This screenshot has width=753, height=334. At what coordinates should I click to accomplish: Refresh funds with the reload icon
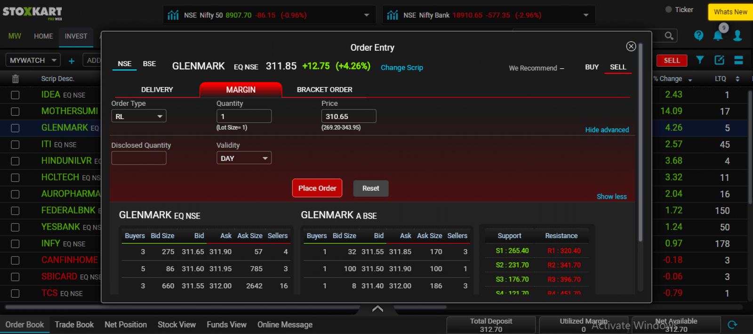pos(732,325)
